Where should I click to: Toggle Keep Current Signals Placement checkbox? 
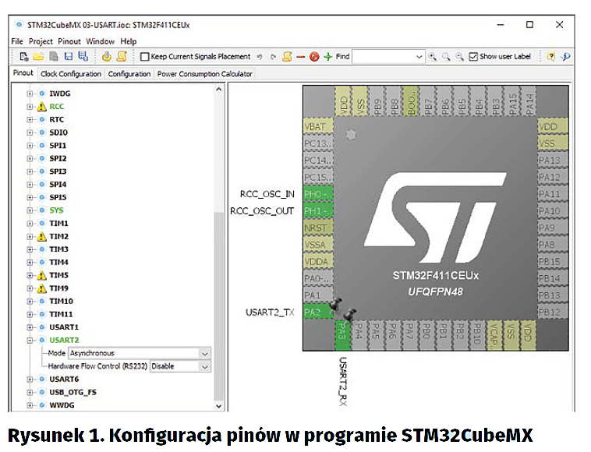(x=145, y=57)
